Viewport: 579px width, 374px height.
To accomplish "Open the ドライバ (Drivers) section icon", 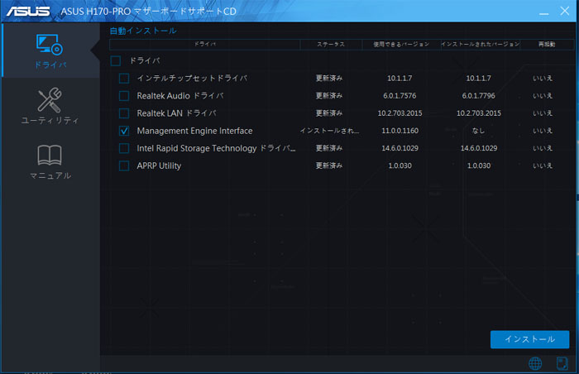I will click(50, 45).
